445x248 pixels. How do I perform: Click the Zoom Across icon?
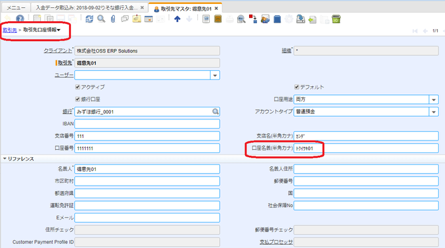pos(241,19)
